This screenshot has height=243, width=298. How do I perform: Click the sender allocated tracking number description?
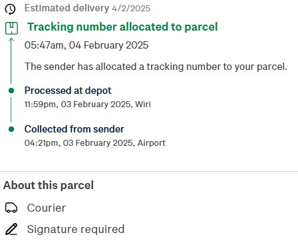click(x=156, y=67)
